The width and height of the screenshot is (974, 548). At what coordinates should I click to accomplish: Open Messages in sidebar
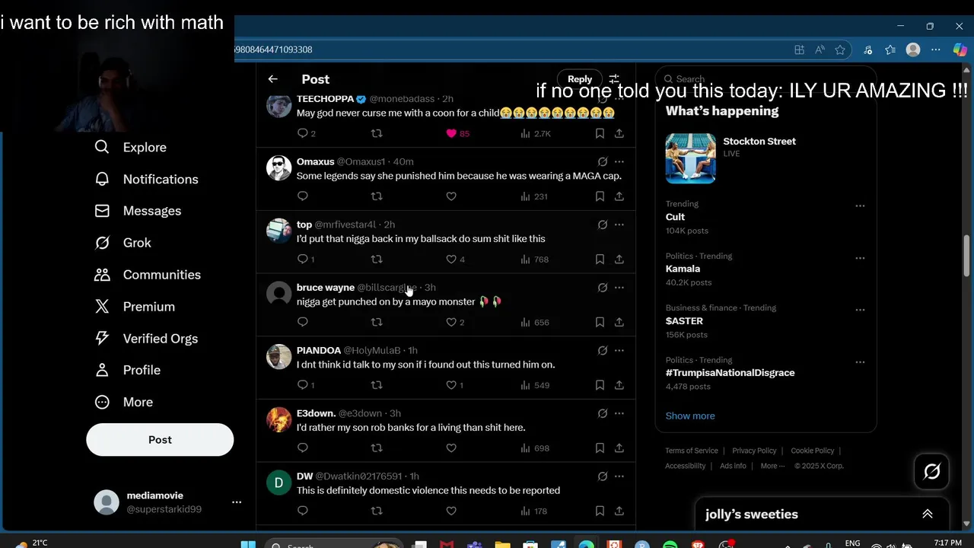pos(138,211)
